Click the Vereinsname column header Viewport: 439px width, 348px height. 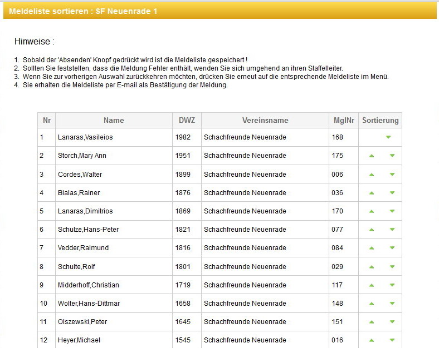pos(265,121)
